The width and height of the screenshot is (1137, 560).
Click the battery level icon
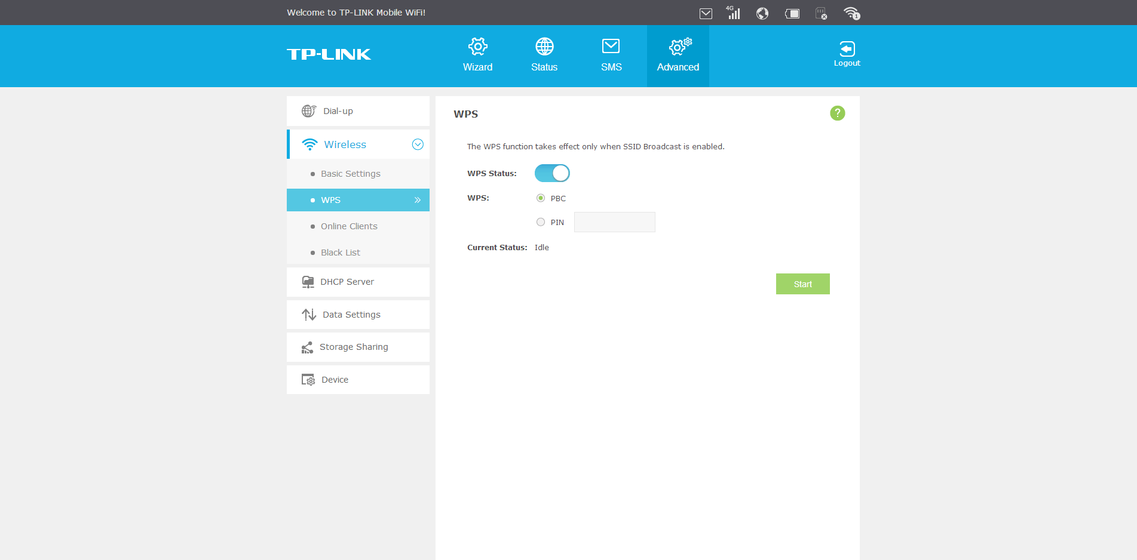[x=792, y=13]
